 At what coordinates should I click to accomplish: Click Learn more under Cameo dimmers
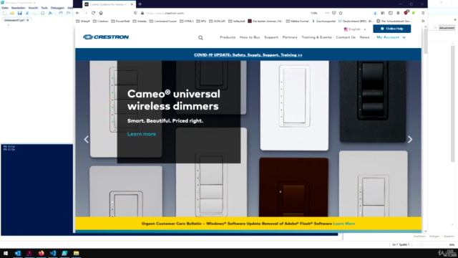pos(142,134)
